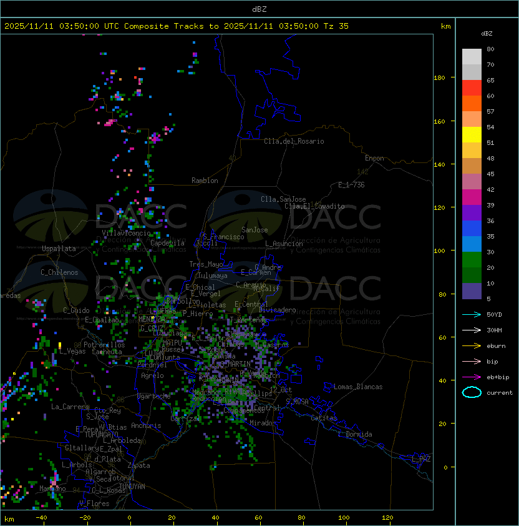Screen dimensions: 519x526
Task: Click the 'Ugarteche' map label
Action: click(154, 396)
